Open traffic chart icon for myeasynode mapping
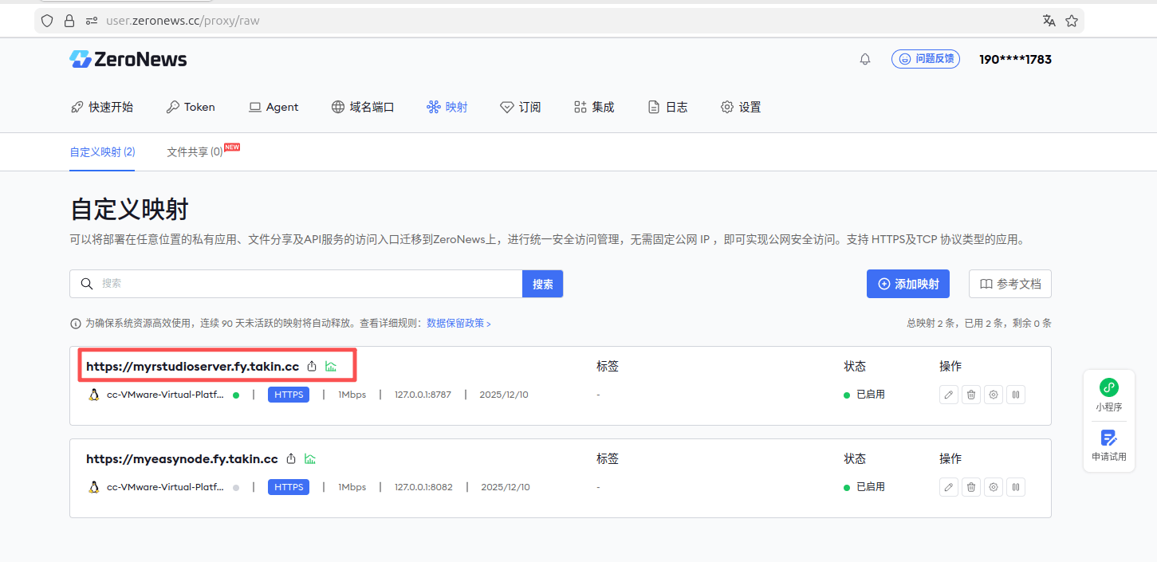Viewport: 1157px width, 562px height. 310,459
